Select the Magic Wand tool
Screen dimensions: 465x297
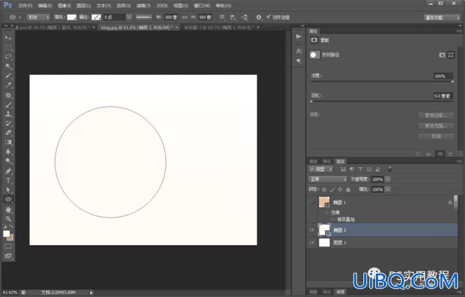click(9, 67)
